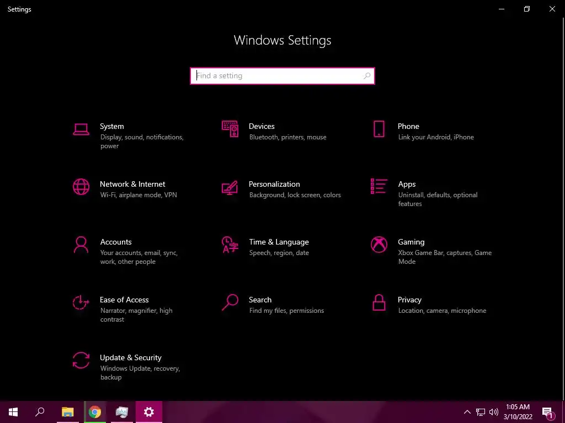Open the network status tray icon
The height and width of the screenshot is (423, 565).
481,412
